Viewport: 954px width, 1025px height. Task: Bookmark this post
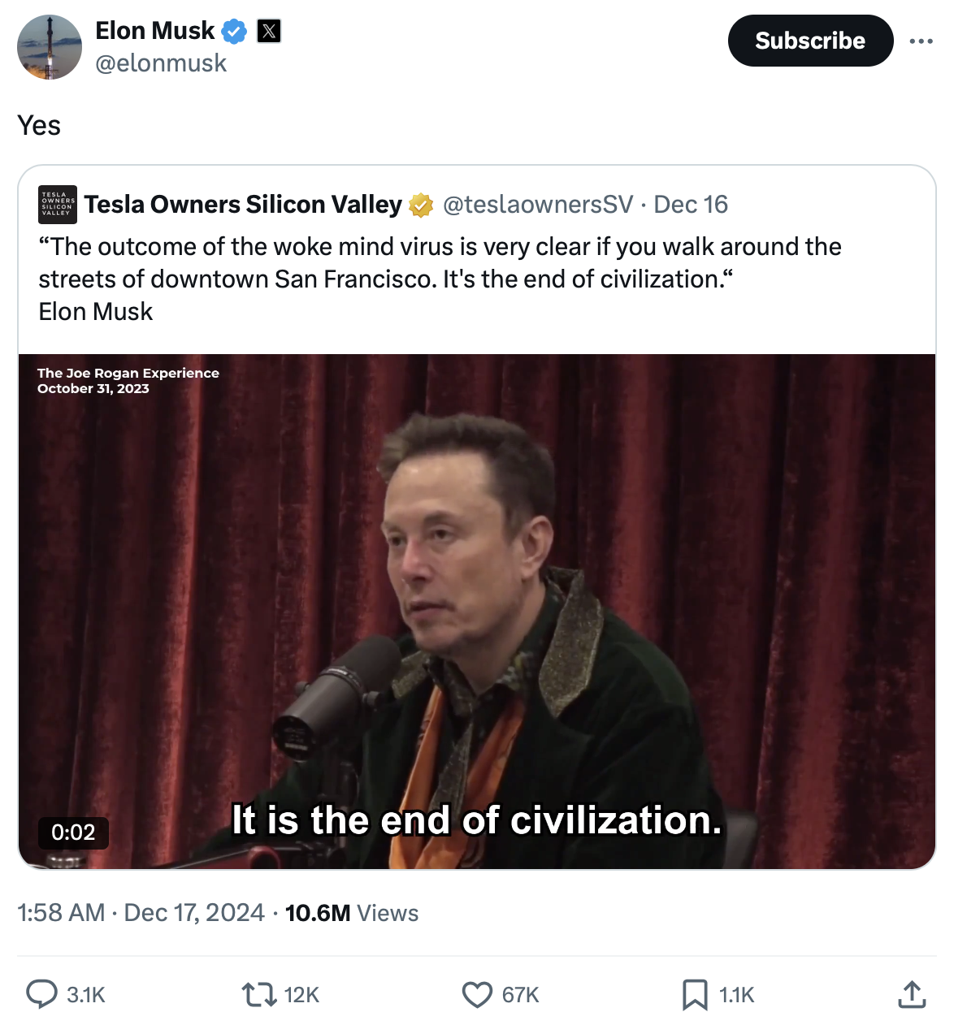[695, 994]
